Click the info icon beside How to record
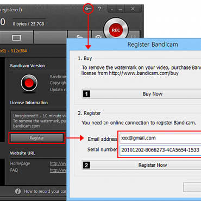Image resolution: width=201 pixels, height=201 pixels. [18, 191]
